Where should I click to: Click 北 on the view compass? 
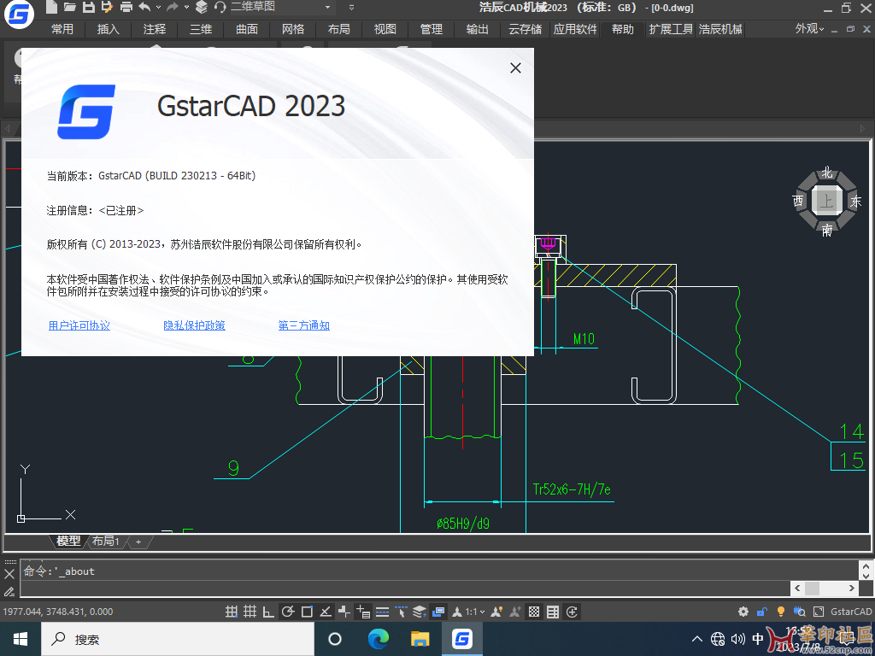pyautogui.click(x=827, y=173)
